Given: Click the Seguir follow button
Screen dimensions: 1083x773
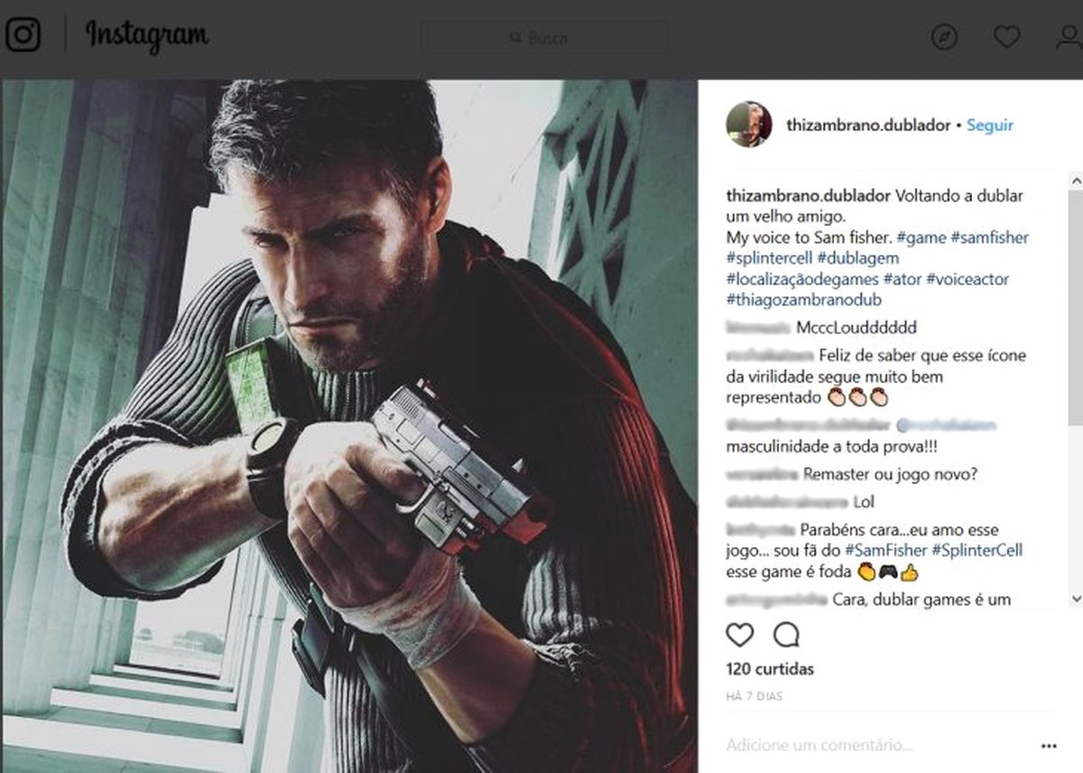Looking at the screenshot, I should pos(990,126).
